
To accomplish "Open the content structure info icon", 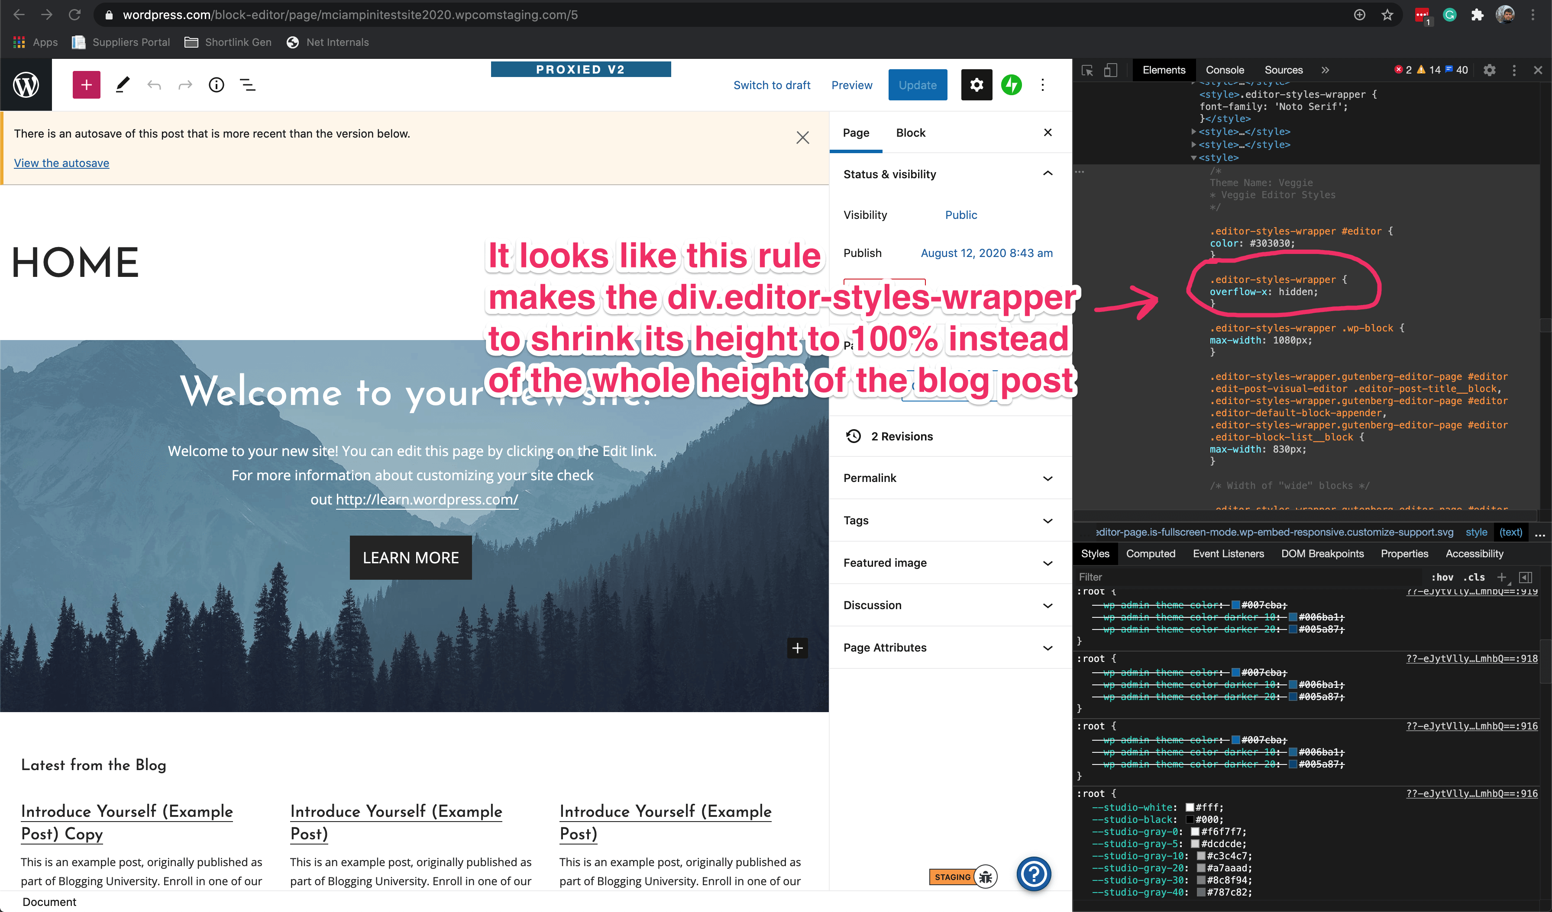I will 216,85.
